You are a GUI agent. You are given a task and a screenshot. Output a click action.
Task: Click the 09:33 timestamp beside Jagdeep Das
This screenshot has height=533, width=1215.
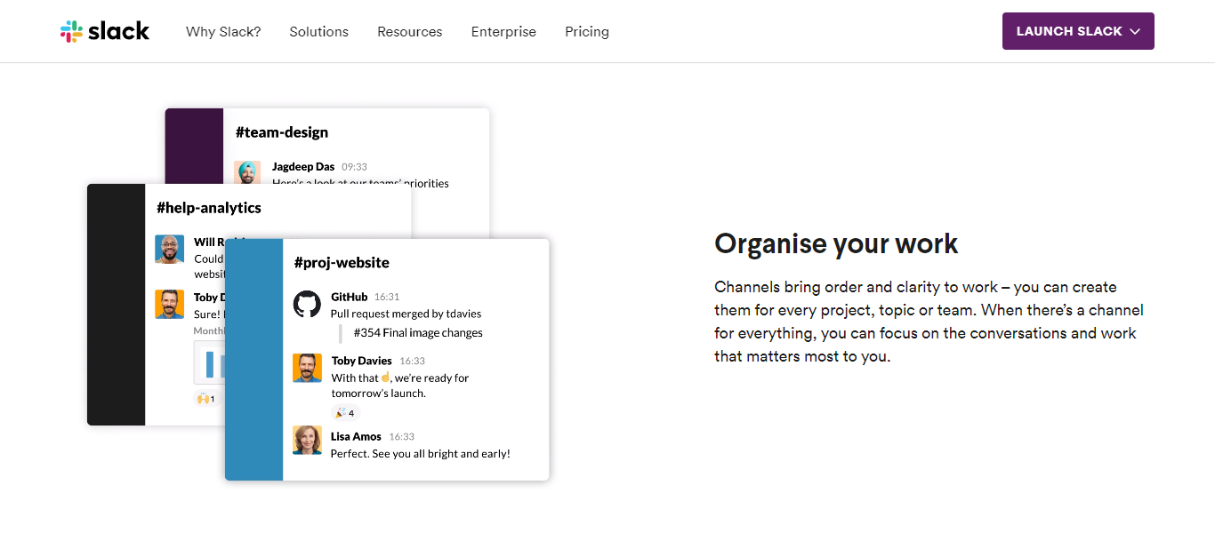coord(354,166)
